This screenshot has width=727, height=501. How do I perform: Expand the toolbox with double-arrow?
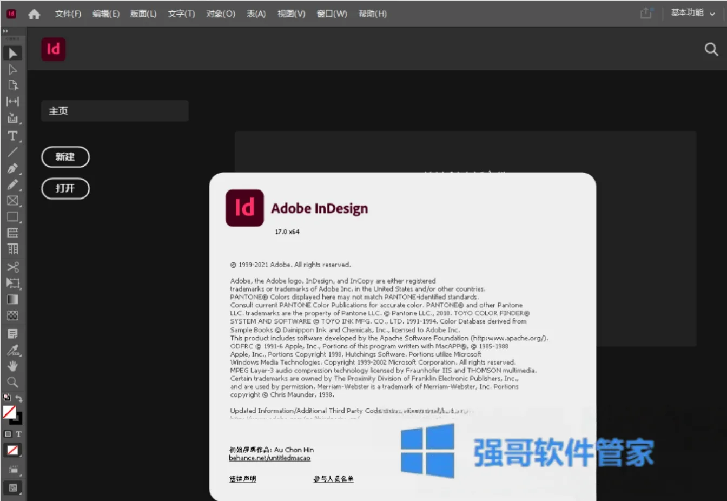[6, 31]
